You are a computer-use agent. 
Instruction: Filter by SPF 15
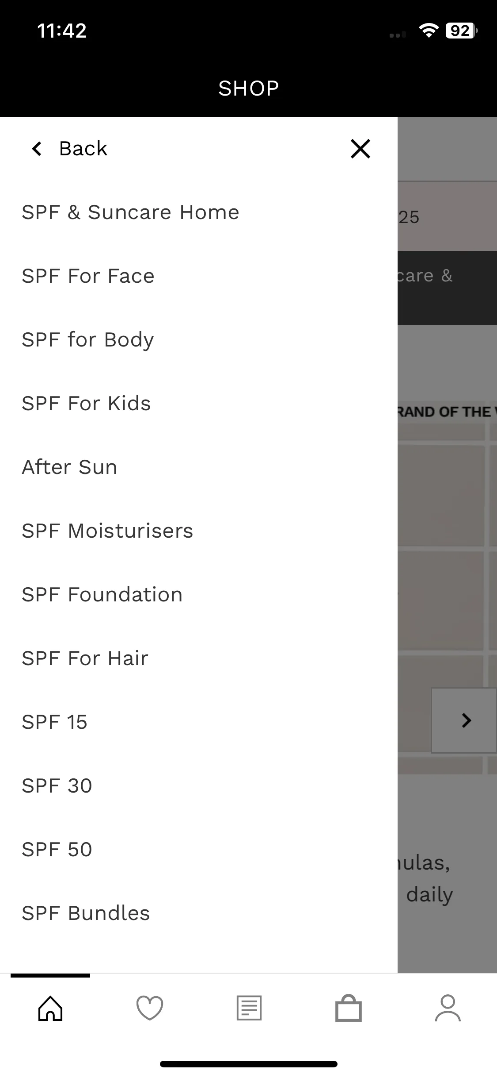pyautogui.click(x=54, y=722)
